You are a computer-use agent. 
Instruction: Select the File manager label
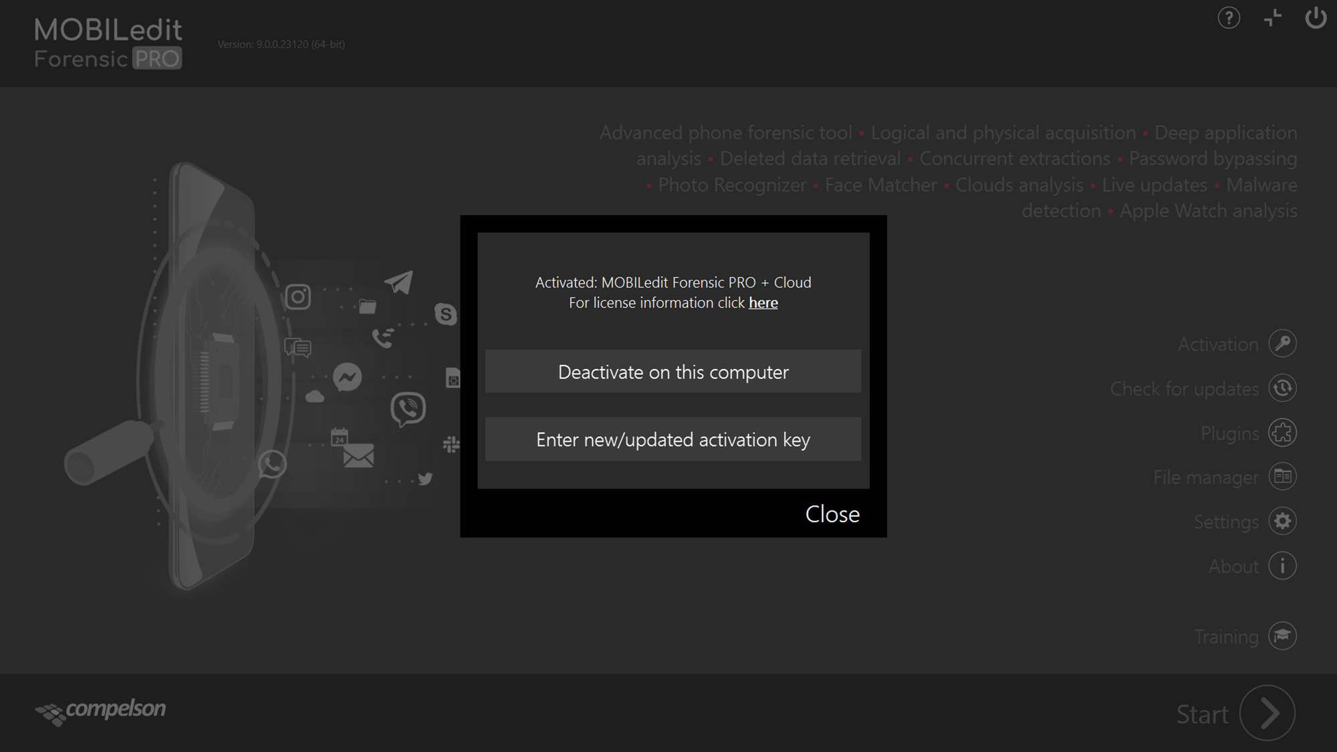(1205, 477)
